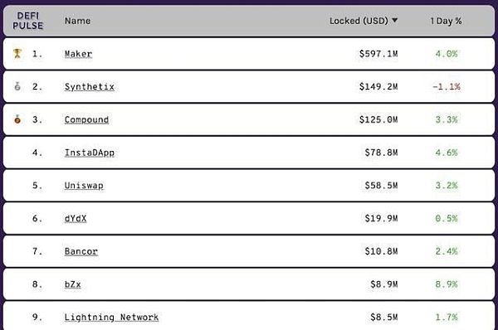Sort by the Name column header
Image resolution: width=498 pixels, height=330 pixels.
(77, 21)
